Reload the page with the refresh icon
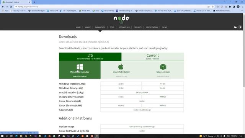This screenshot has width=245, height=138. (x=11, y=7)
